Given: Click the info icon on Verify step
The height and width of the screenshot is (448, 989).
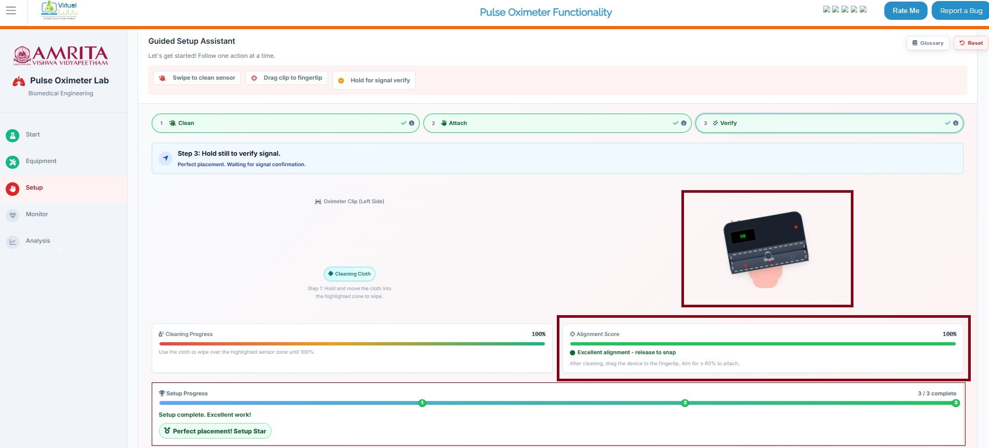Looking at the screenshot, I should tap(956, 123).
